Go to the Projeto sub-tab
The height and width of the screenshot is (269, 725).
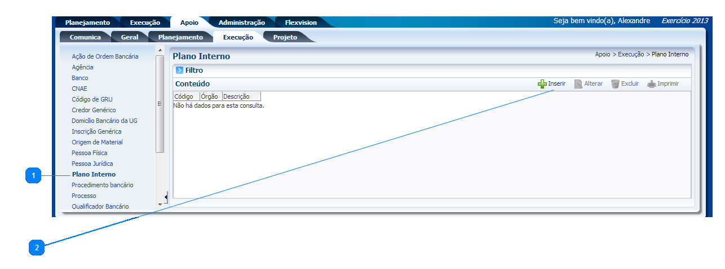(285, 37)
